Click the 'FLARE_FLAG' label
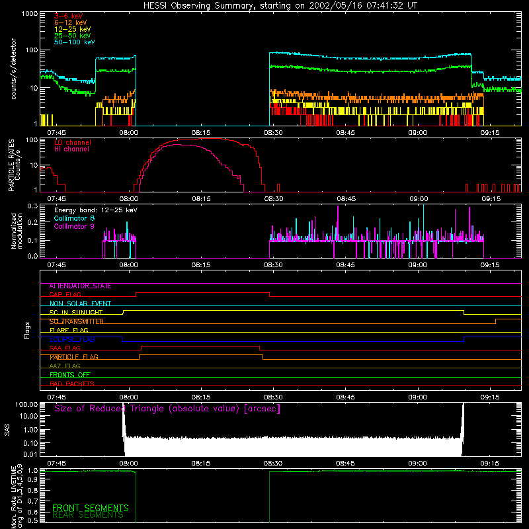The height and width of the screenshot is (529, 529). (x=69, y=330)
